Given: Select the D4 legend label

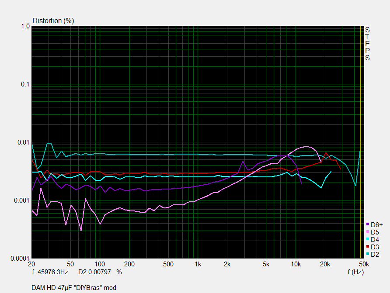Looking at the screenshot, I should click(x=375, y=240).
